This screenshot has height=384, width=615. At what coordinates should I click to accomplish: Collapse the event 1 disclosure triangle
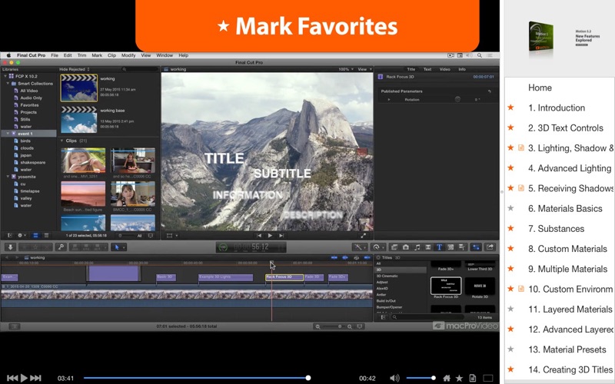[x=8, y=134]
